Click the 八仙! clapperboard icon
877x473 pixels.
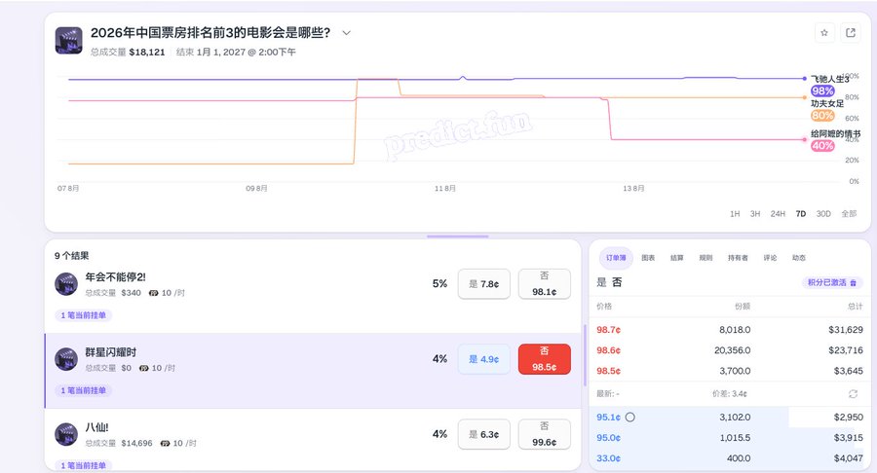66,434
